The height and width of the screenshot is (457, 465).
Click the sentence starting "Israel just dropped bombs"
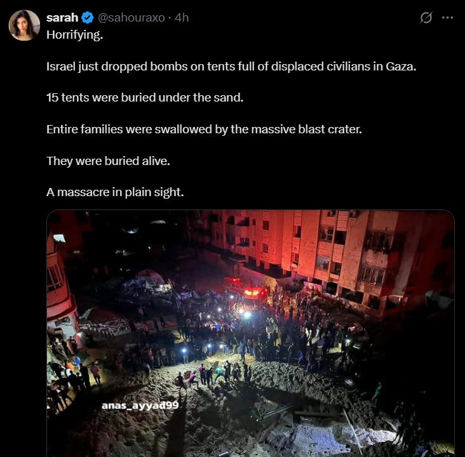coord(231,67)
